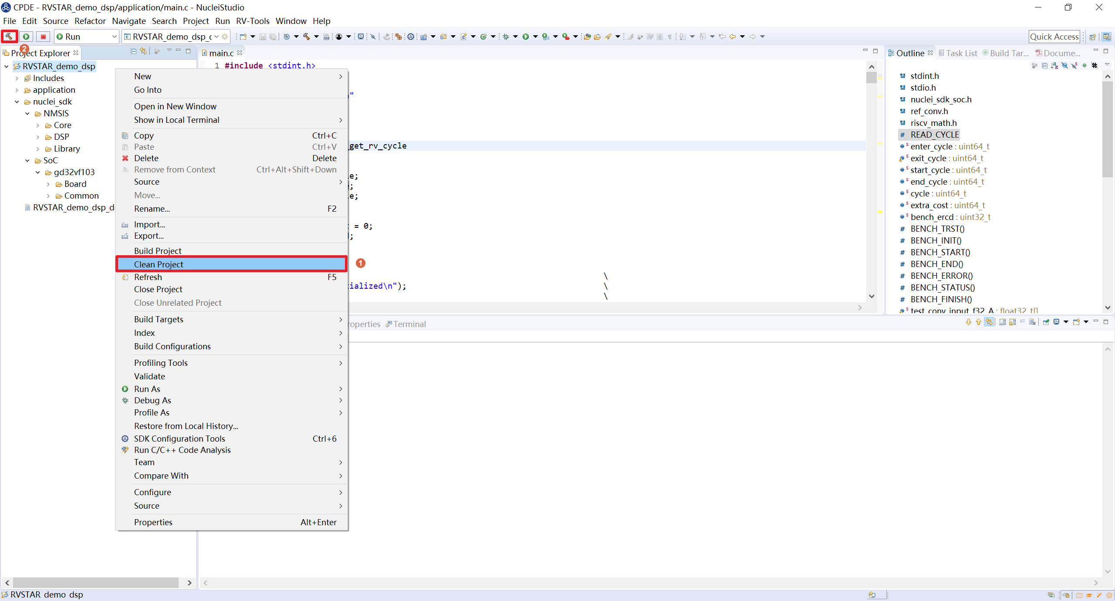Screen dimensions: 1115x601
Task: Select Clean Project from context menu
Action: tap(159, 264)
